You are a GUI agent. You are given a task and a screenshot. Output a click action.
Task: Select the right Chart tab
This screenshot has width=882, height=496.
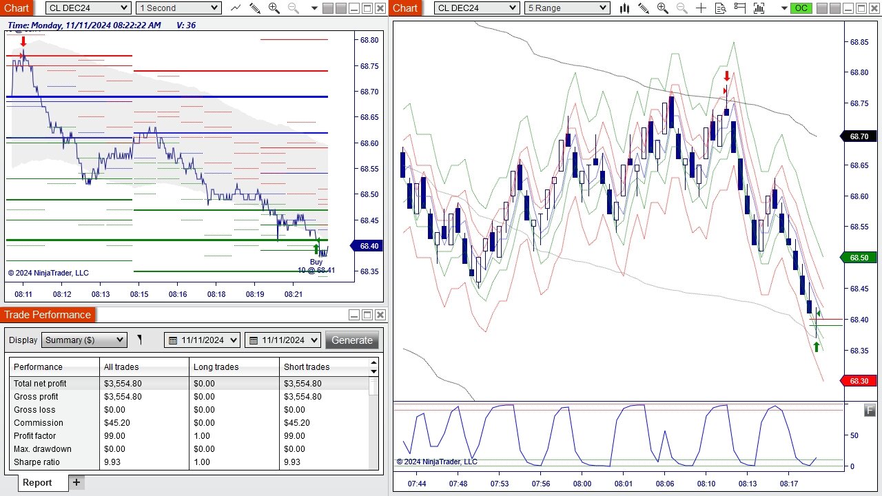(x=406, y=8)
